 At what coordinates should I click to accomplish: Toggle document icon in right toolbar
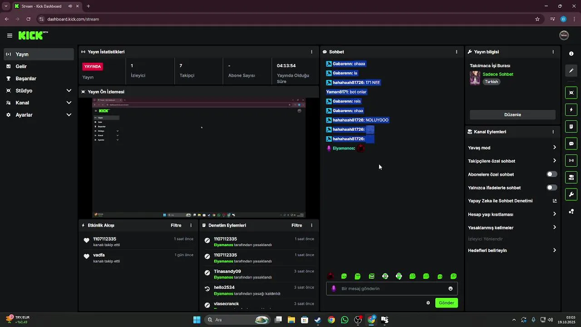[x=571, y=127]
